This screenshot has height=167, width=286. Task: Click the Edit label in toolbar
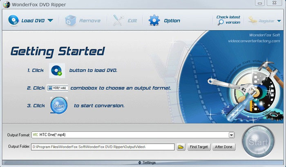point(132,20)
